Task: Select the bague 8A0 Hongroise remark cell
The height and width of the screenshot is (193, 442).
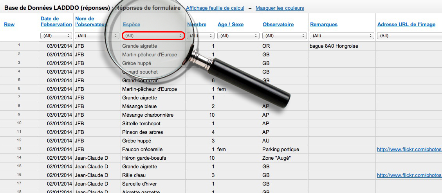Action: pyautogui.click(x=334, y=46)
